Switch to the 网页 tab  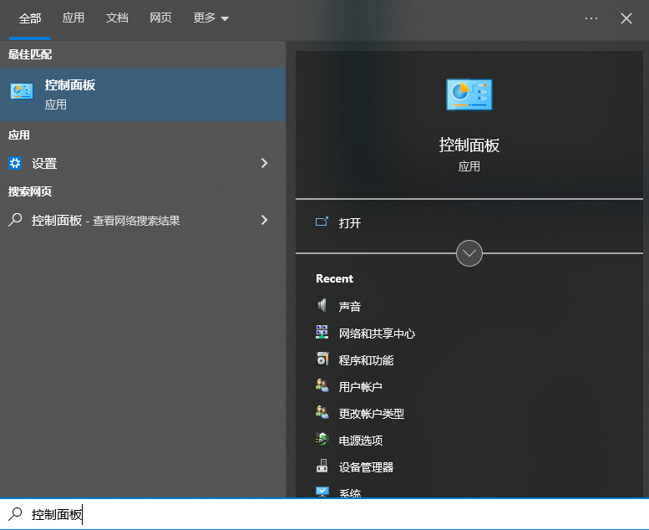160,18
